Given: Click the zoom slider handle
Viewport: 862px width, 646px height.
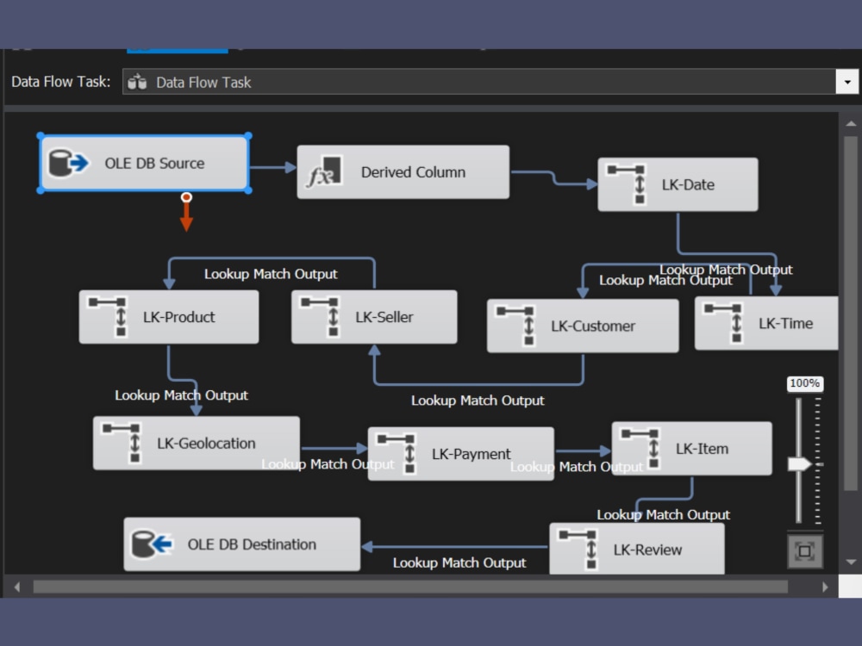Looking at the screenshot, I should pyautogui.click(x=799, y=464).
